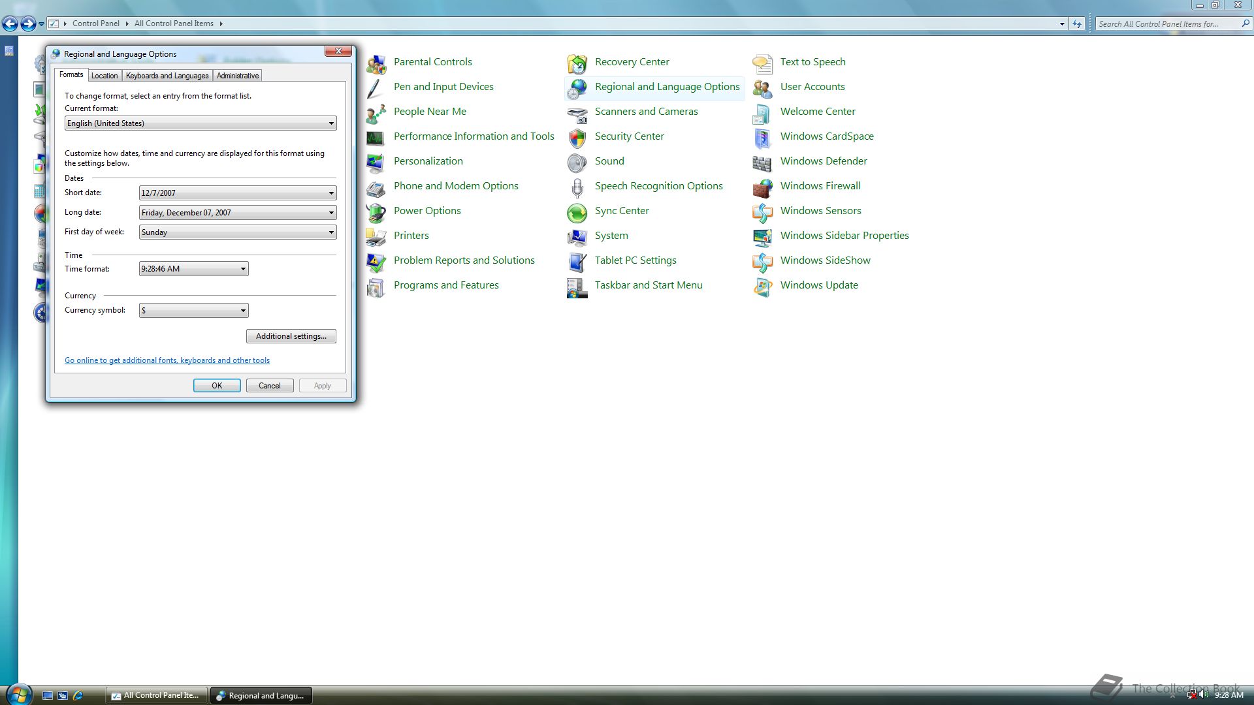Open the Keyboards and Languages tab
Screen dimensions: 1254x705
(x=167, y=76)
